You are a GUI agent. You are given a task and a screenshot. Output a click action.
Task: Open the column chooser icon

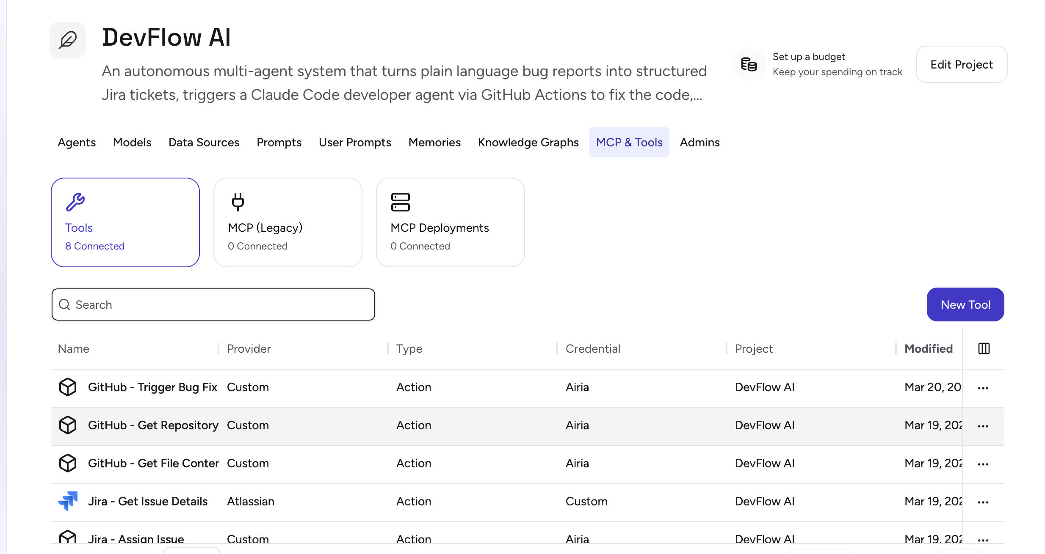984,348
